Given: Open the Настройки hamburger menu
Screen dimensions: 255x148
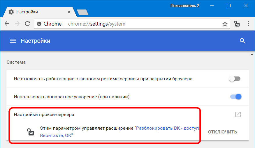Looking at the screenshot, I should (13, 41).
